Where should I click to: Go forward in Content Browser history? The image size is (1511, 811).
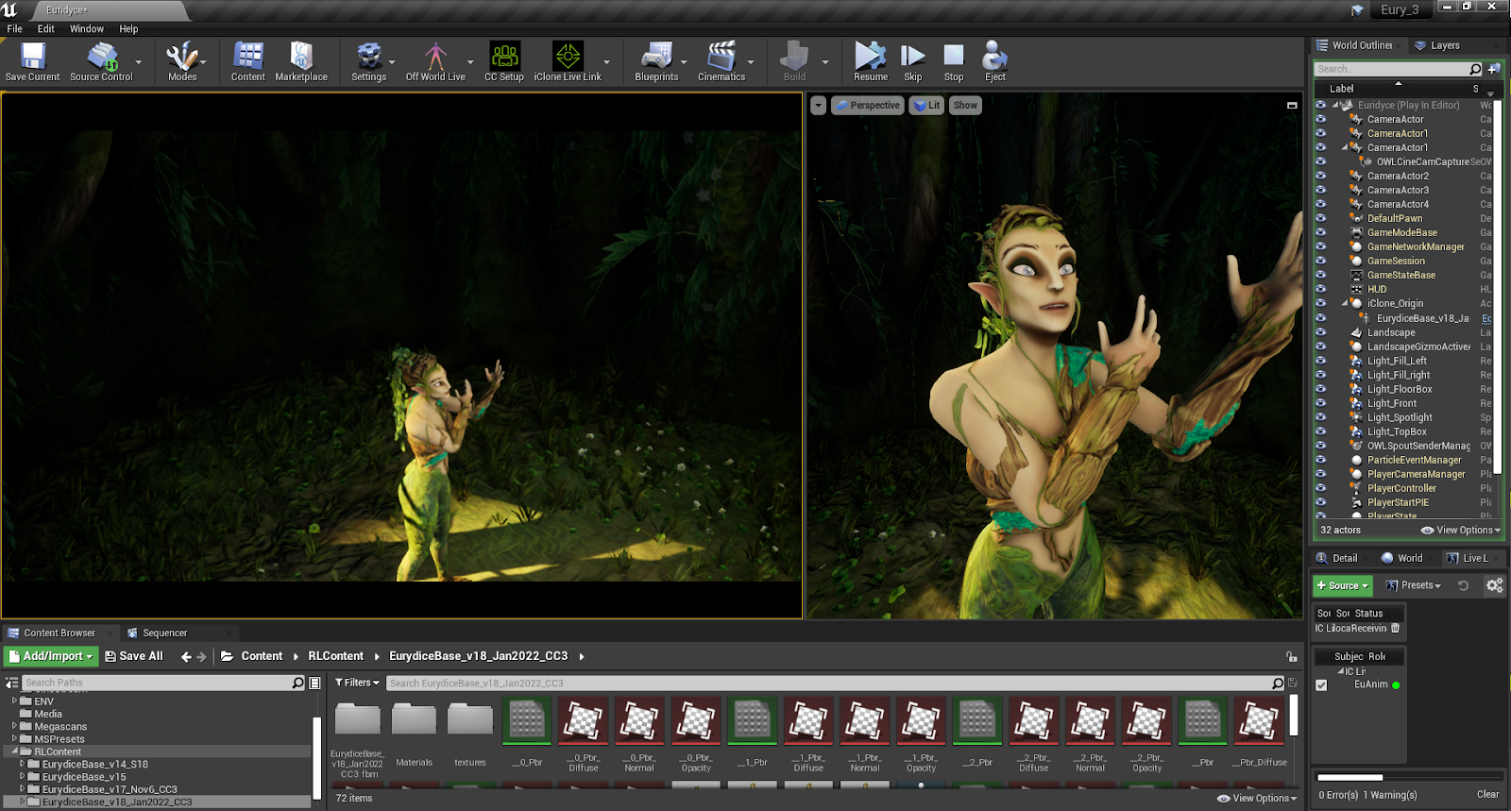[201, 657]
